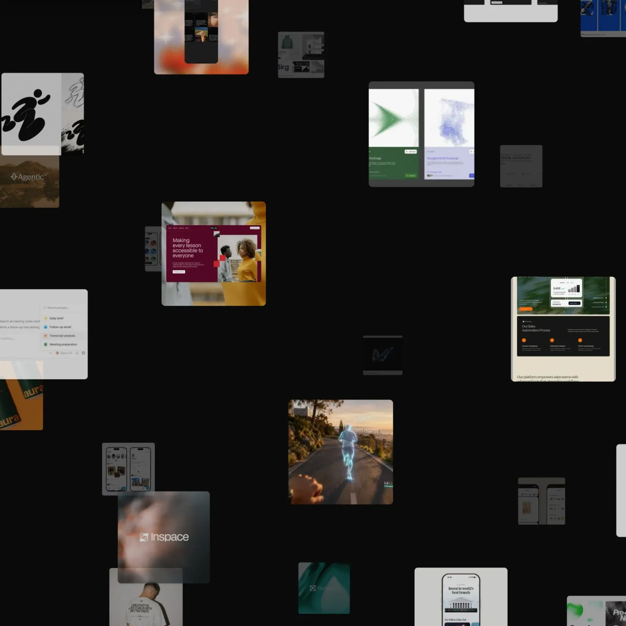Screen dimensions: 626x626
Task: Open the dark butterfly logo card
Action: click(x=382, y=355)
